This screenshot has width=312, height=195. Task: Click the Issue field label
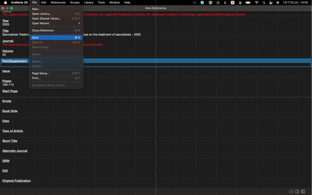coord(6,71)
